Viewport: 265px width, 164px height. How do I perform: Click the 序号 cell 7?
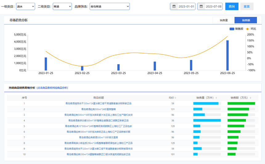coord(24,137)
